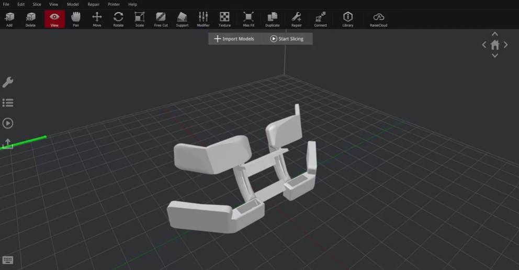Screen dimensions: 519x270
Task: Select the Free Cut tool
Action: click(161, 19)
